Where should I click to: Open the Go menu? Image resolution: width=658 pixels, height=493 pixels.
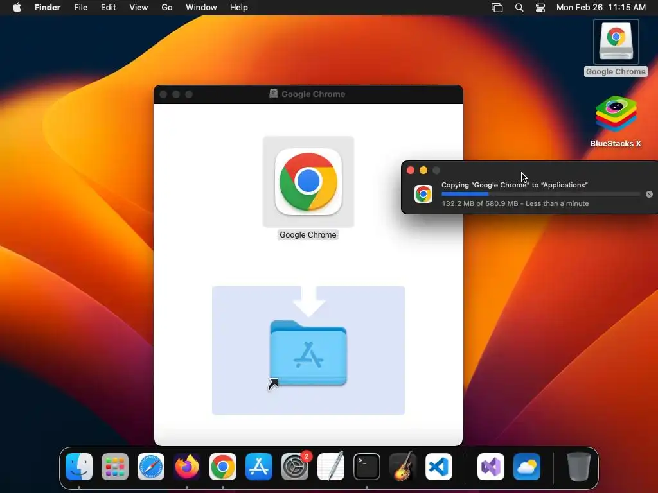(167, 8)
